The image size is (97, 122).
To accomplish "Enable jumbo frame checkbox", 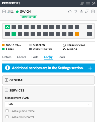I will (x=7, y=111).
